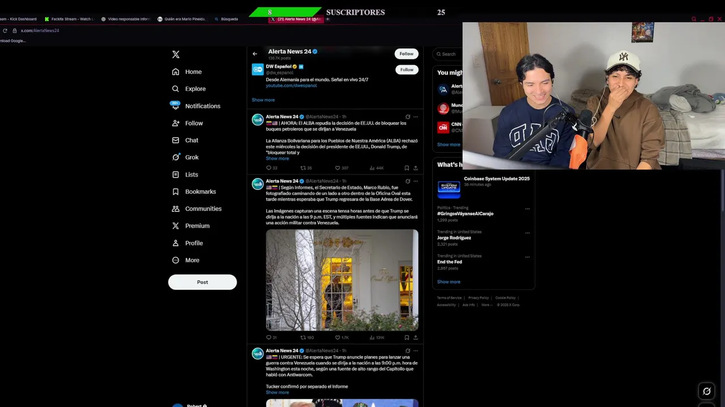Share the Marco Rubio post
The image size is (725, 407).
[x=416, y=337]
